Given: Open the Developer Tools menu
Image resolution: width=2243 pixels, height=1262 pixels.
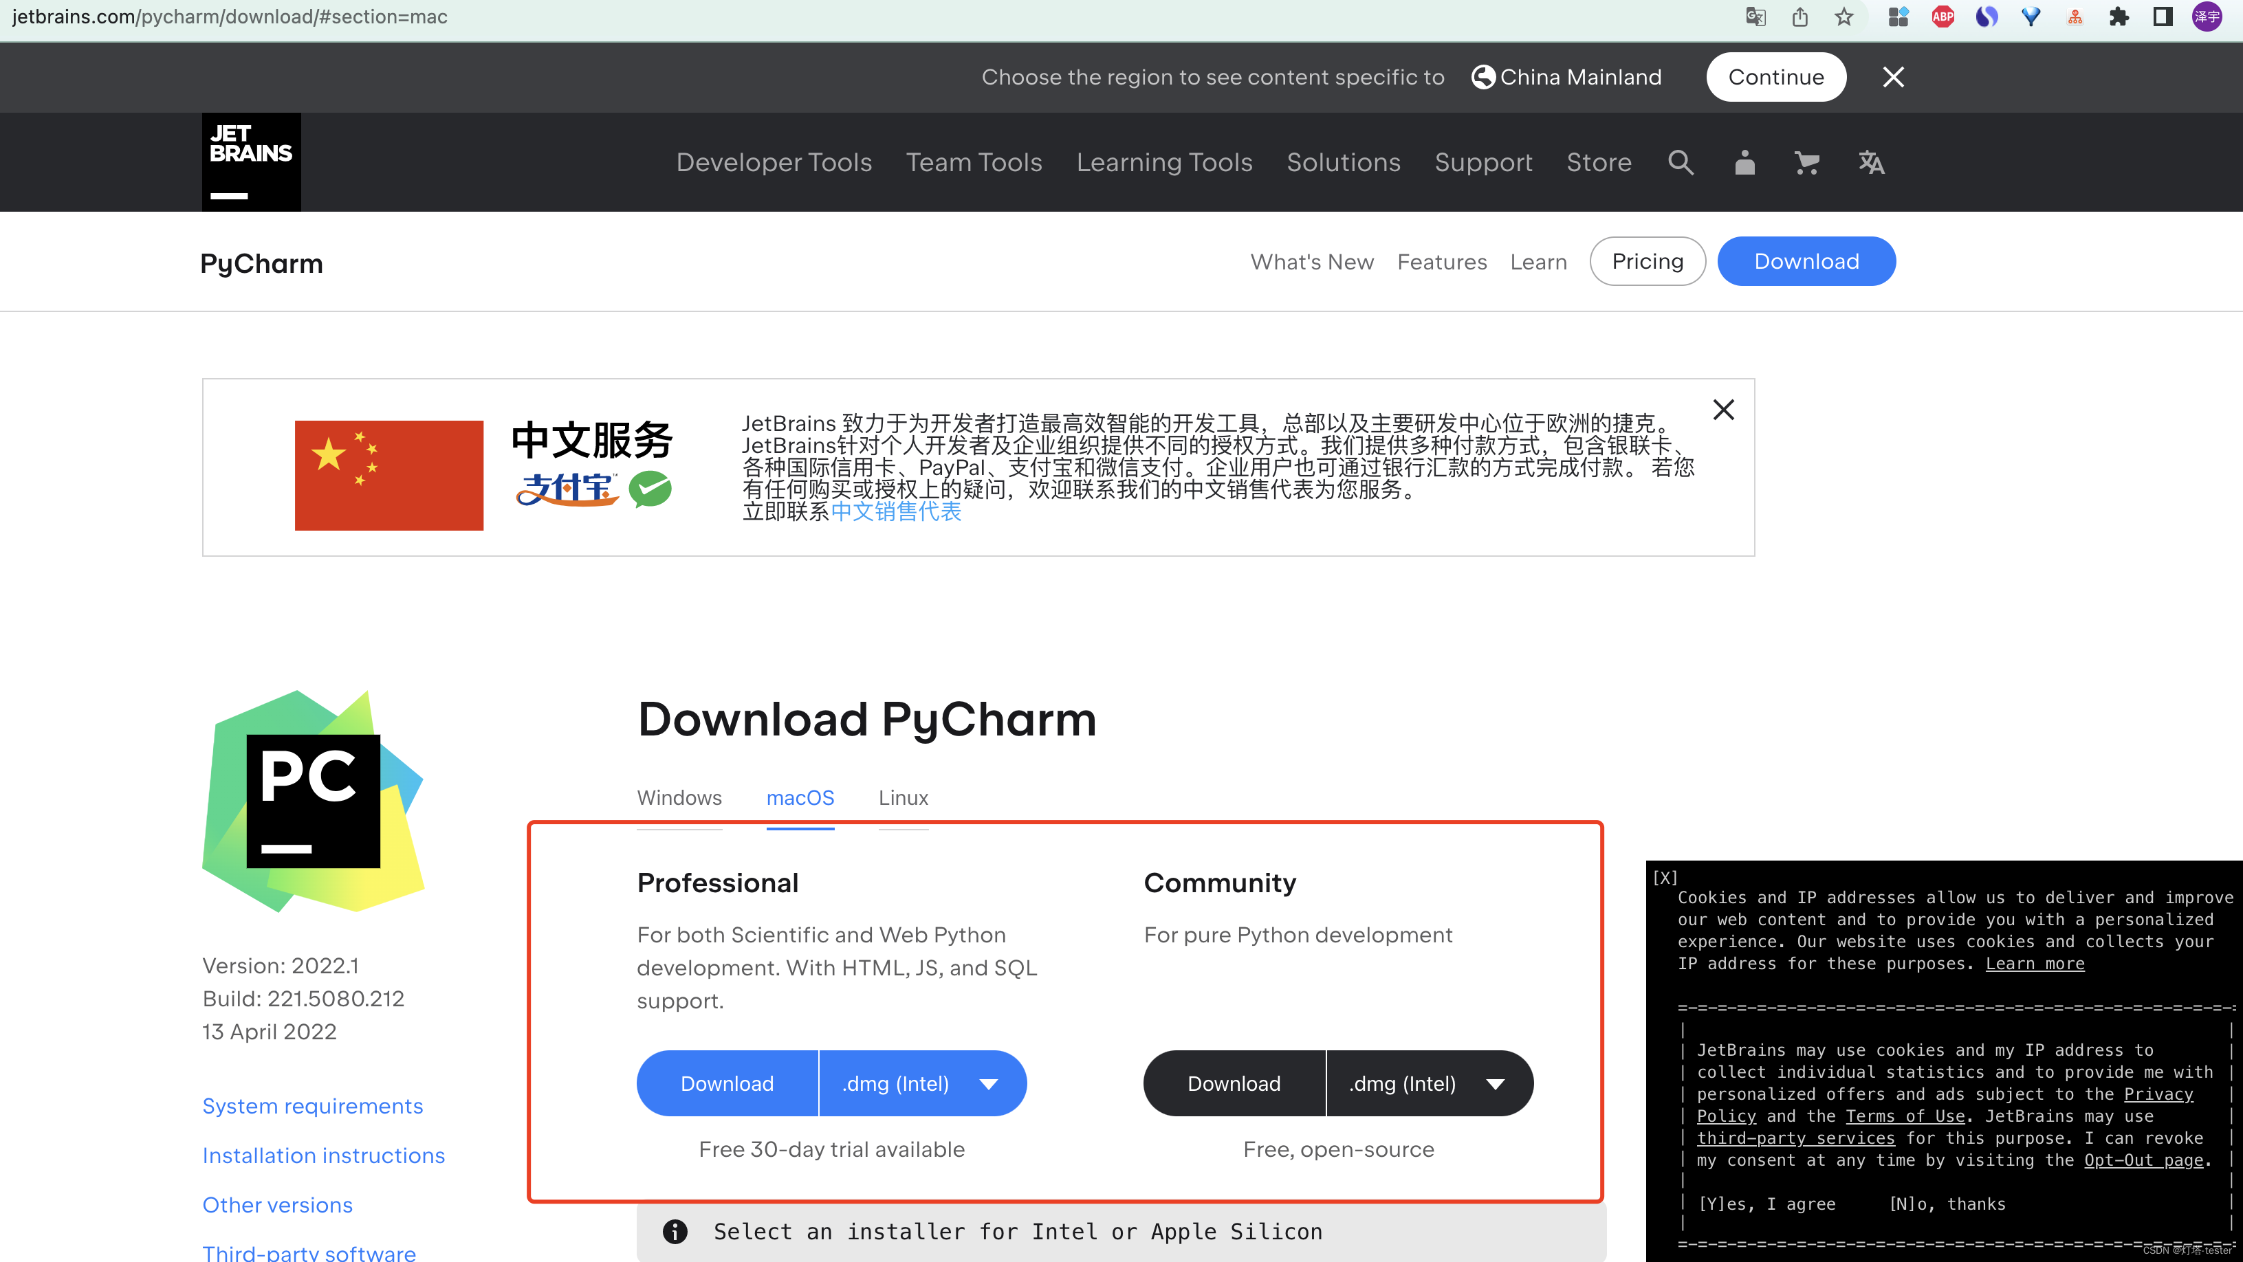Looking at the screenshot, I should pos(773,163).
